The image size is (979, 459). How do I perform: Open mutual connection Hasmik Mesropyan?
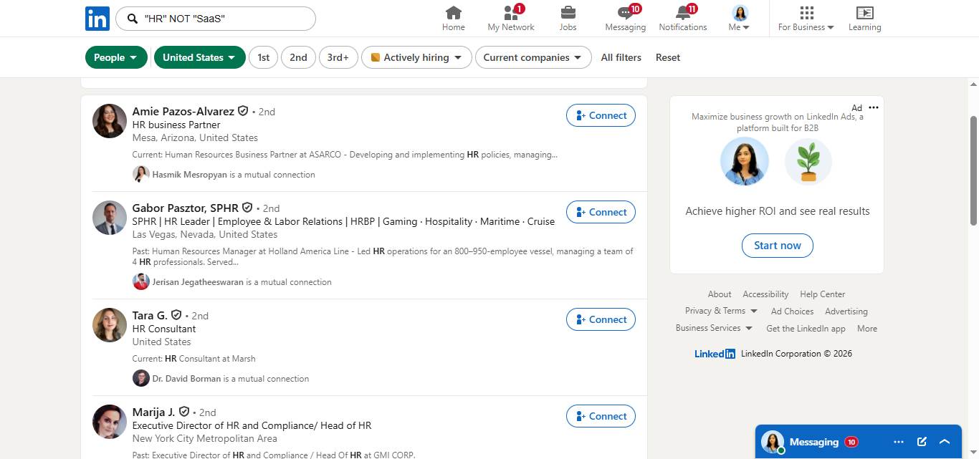click(x=190, y=175)
